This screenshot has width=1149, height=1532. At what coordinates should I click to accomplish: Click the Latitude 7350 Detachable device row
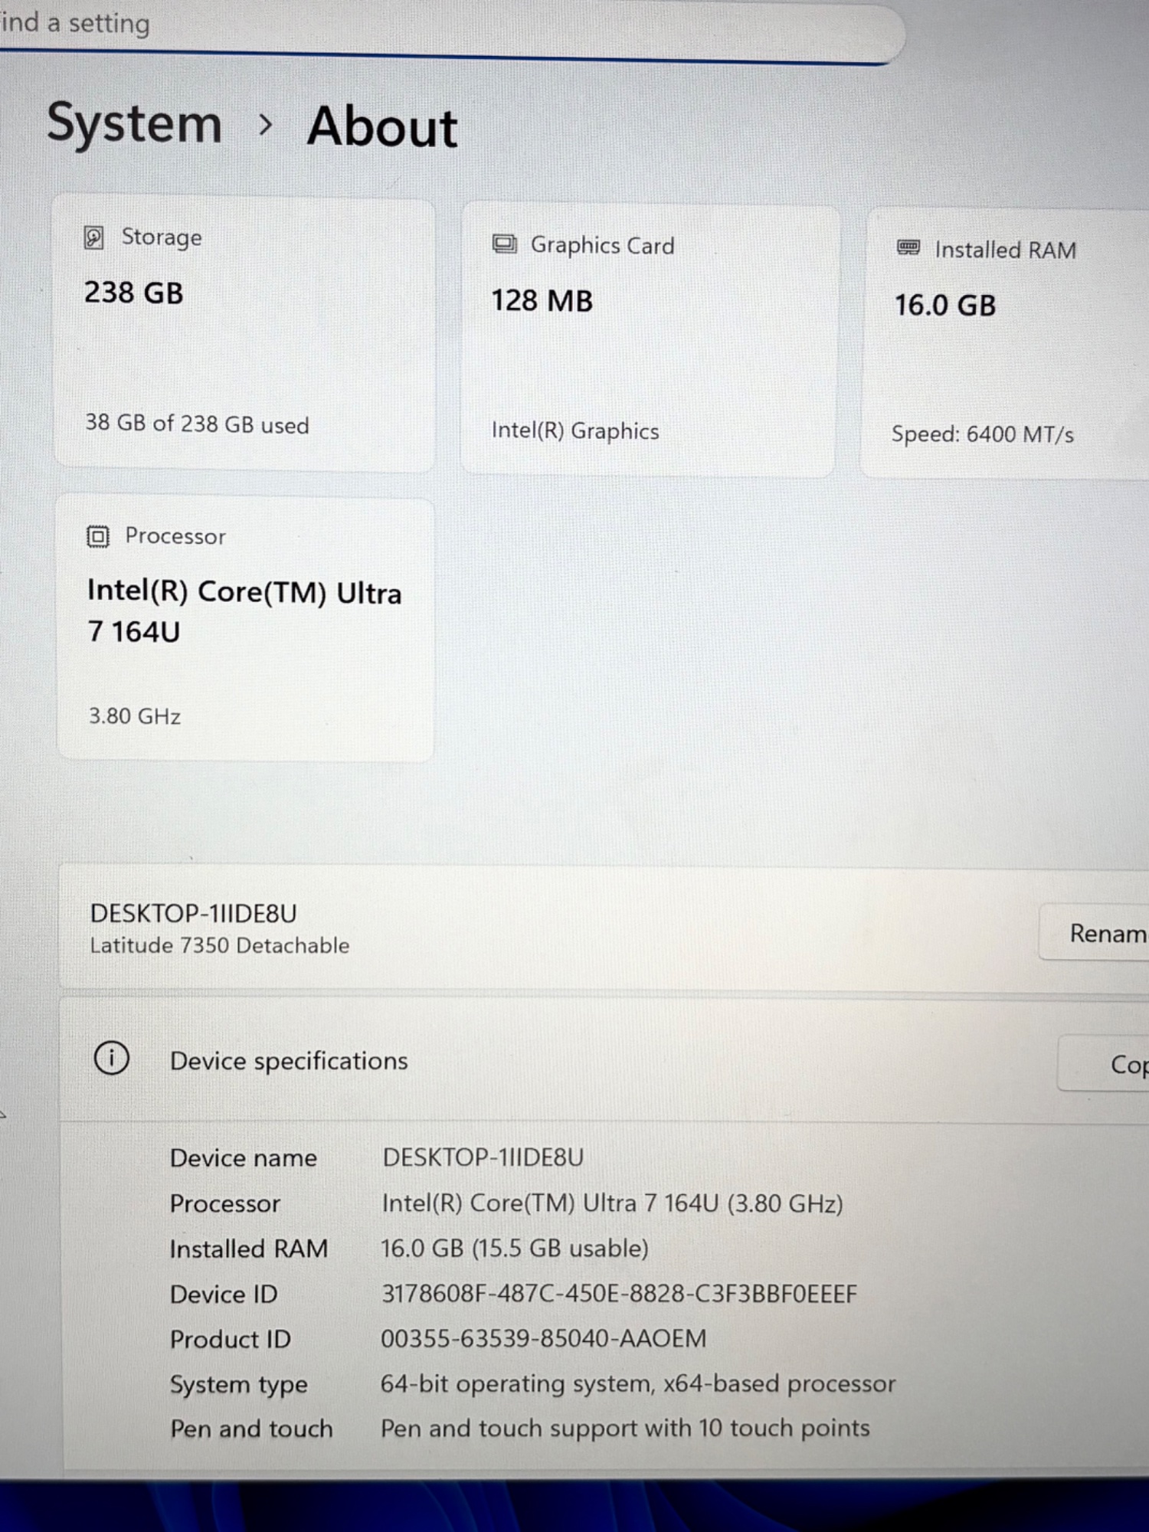pos(536,929)
